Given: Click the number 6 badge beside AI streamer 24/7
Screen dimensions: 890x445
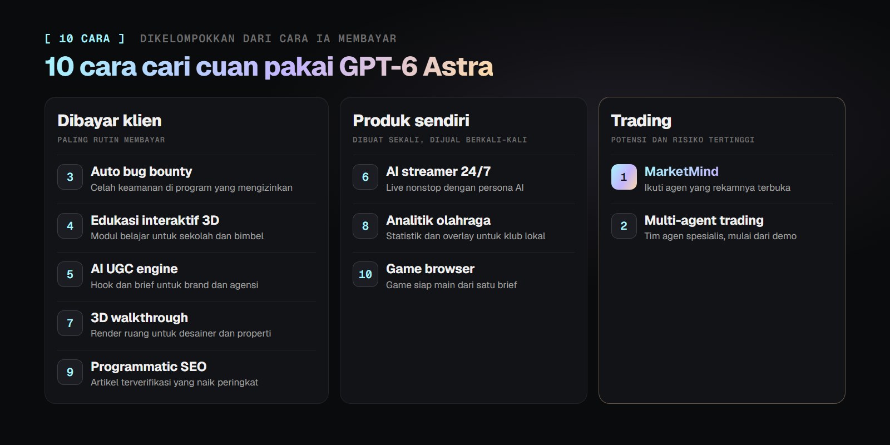Looking at the screenshot, I should pos(365,177).
